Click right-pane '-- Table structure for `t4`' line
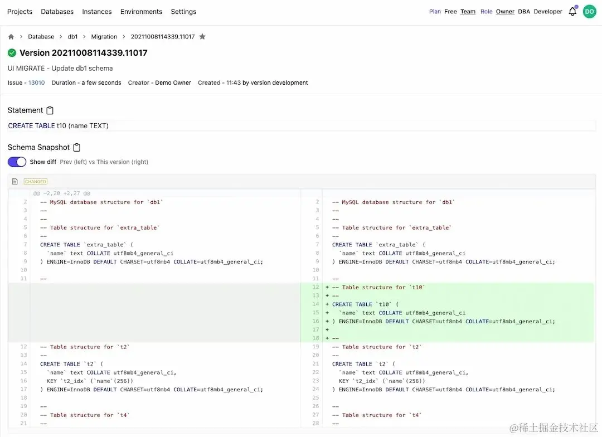The height and width of the screenshot is (437, 602). tap(377, 415)
